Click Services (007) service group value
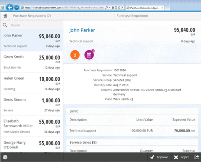This screenshot has width=201, height=162. tap(122, 80)
